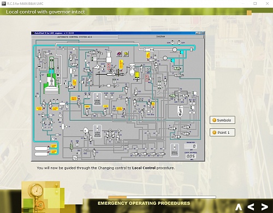Open the Symbols button

tap(222, 120)
